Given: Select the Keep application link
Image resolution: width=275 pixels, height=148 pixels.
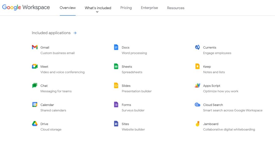Looking at the screenshot, I should pos(207,66).
